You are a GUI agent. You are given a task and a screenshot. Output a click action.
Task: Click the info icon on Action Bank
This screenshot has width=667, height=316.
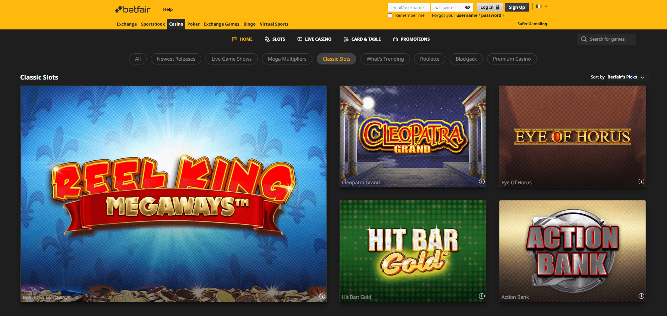click(x=641, y=296)
